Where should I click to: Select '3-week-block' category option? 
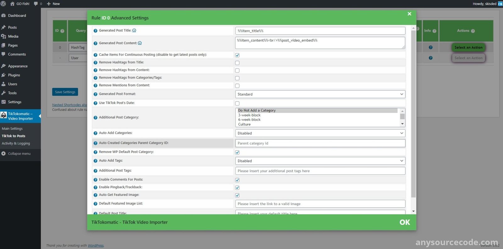click(x=318, y=115)
